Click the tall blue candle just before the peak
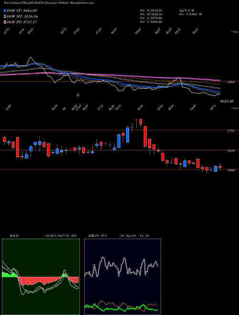The width and height of the screenshot is (239, 315). tap(128, 135)
